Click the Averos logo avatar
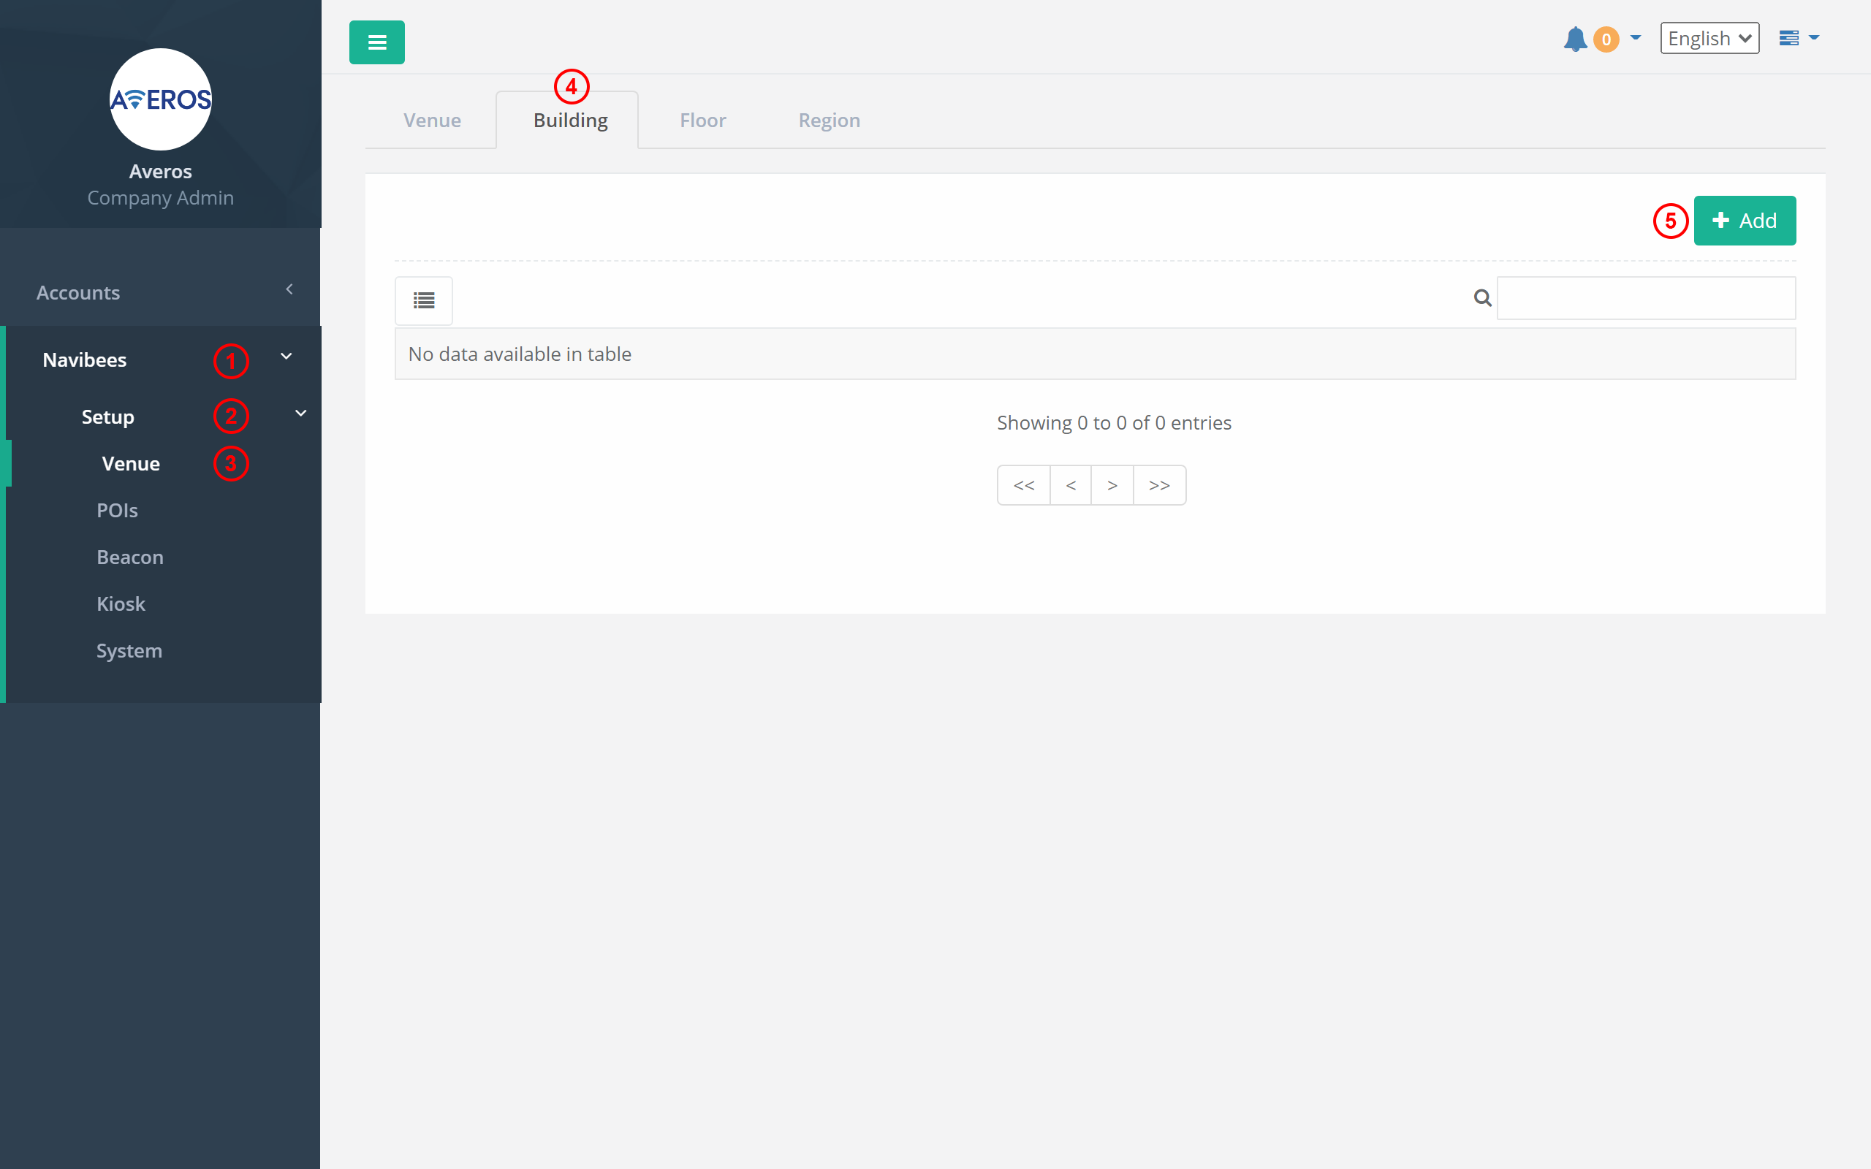The image size is (1871, 1169). tap(161, 99)
